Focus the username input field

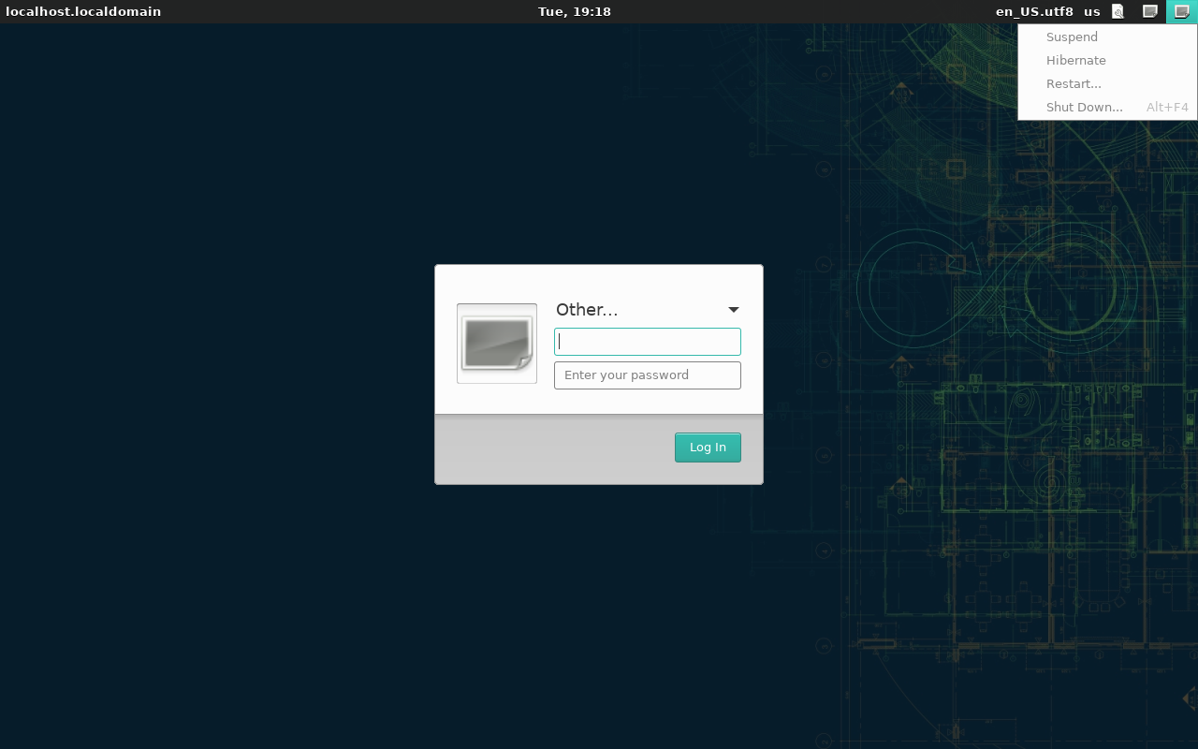pyautogui.click(x=648, y=342)
